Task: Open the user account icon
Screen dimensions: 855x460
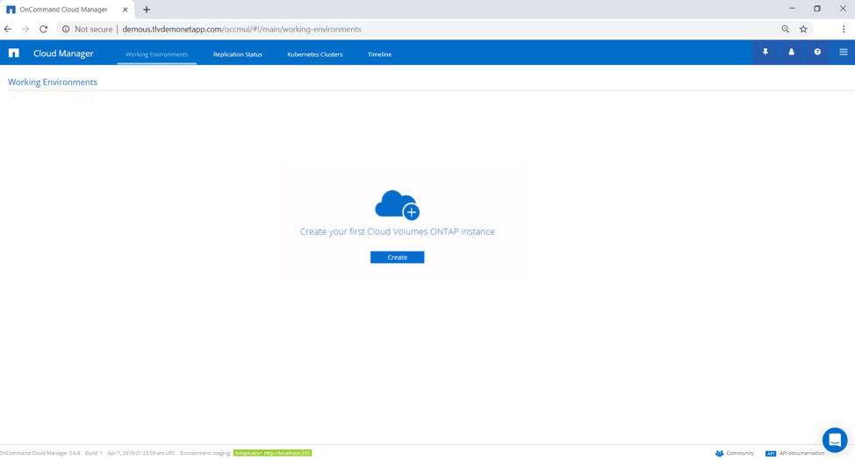Action: [791, 53]
